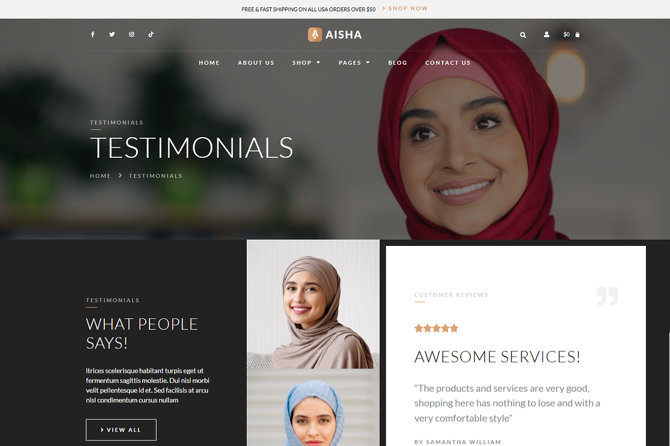
Task: Click the Shop Now link
Action: pos(405,9)
